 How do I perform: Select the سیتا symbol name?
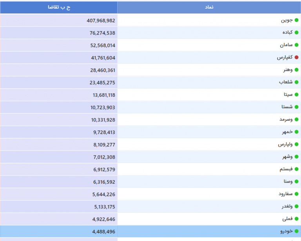point(288,94)
